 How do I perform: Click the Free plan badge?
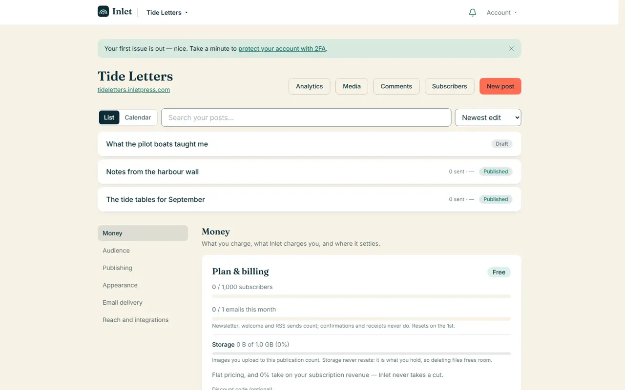pyautogui.click(x=499, y=272)
